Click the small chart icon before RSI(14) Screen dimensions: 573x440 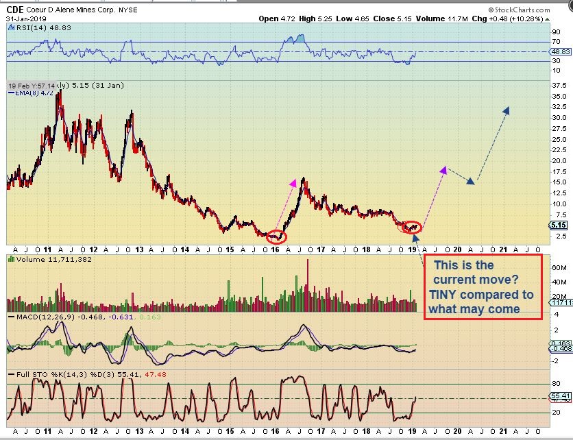pos(12,28)
